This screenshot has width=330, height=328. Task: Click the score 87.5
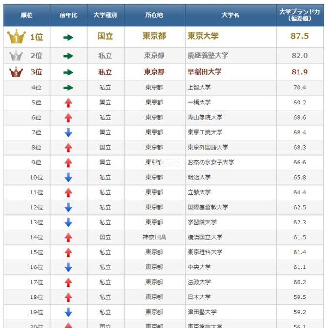tap(299, 36)
